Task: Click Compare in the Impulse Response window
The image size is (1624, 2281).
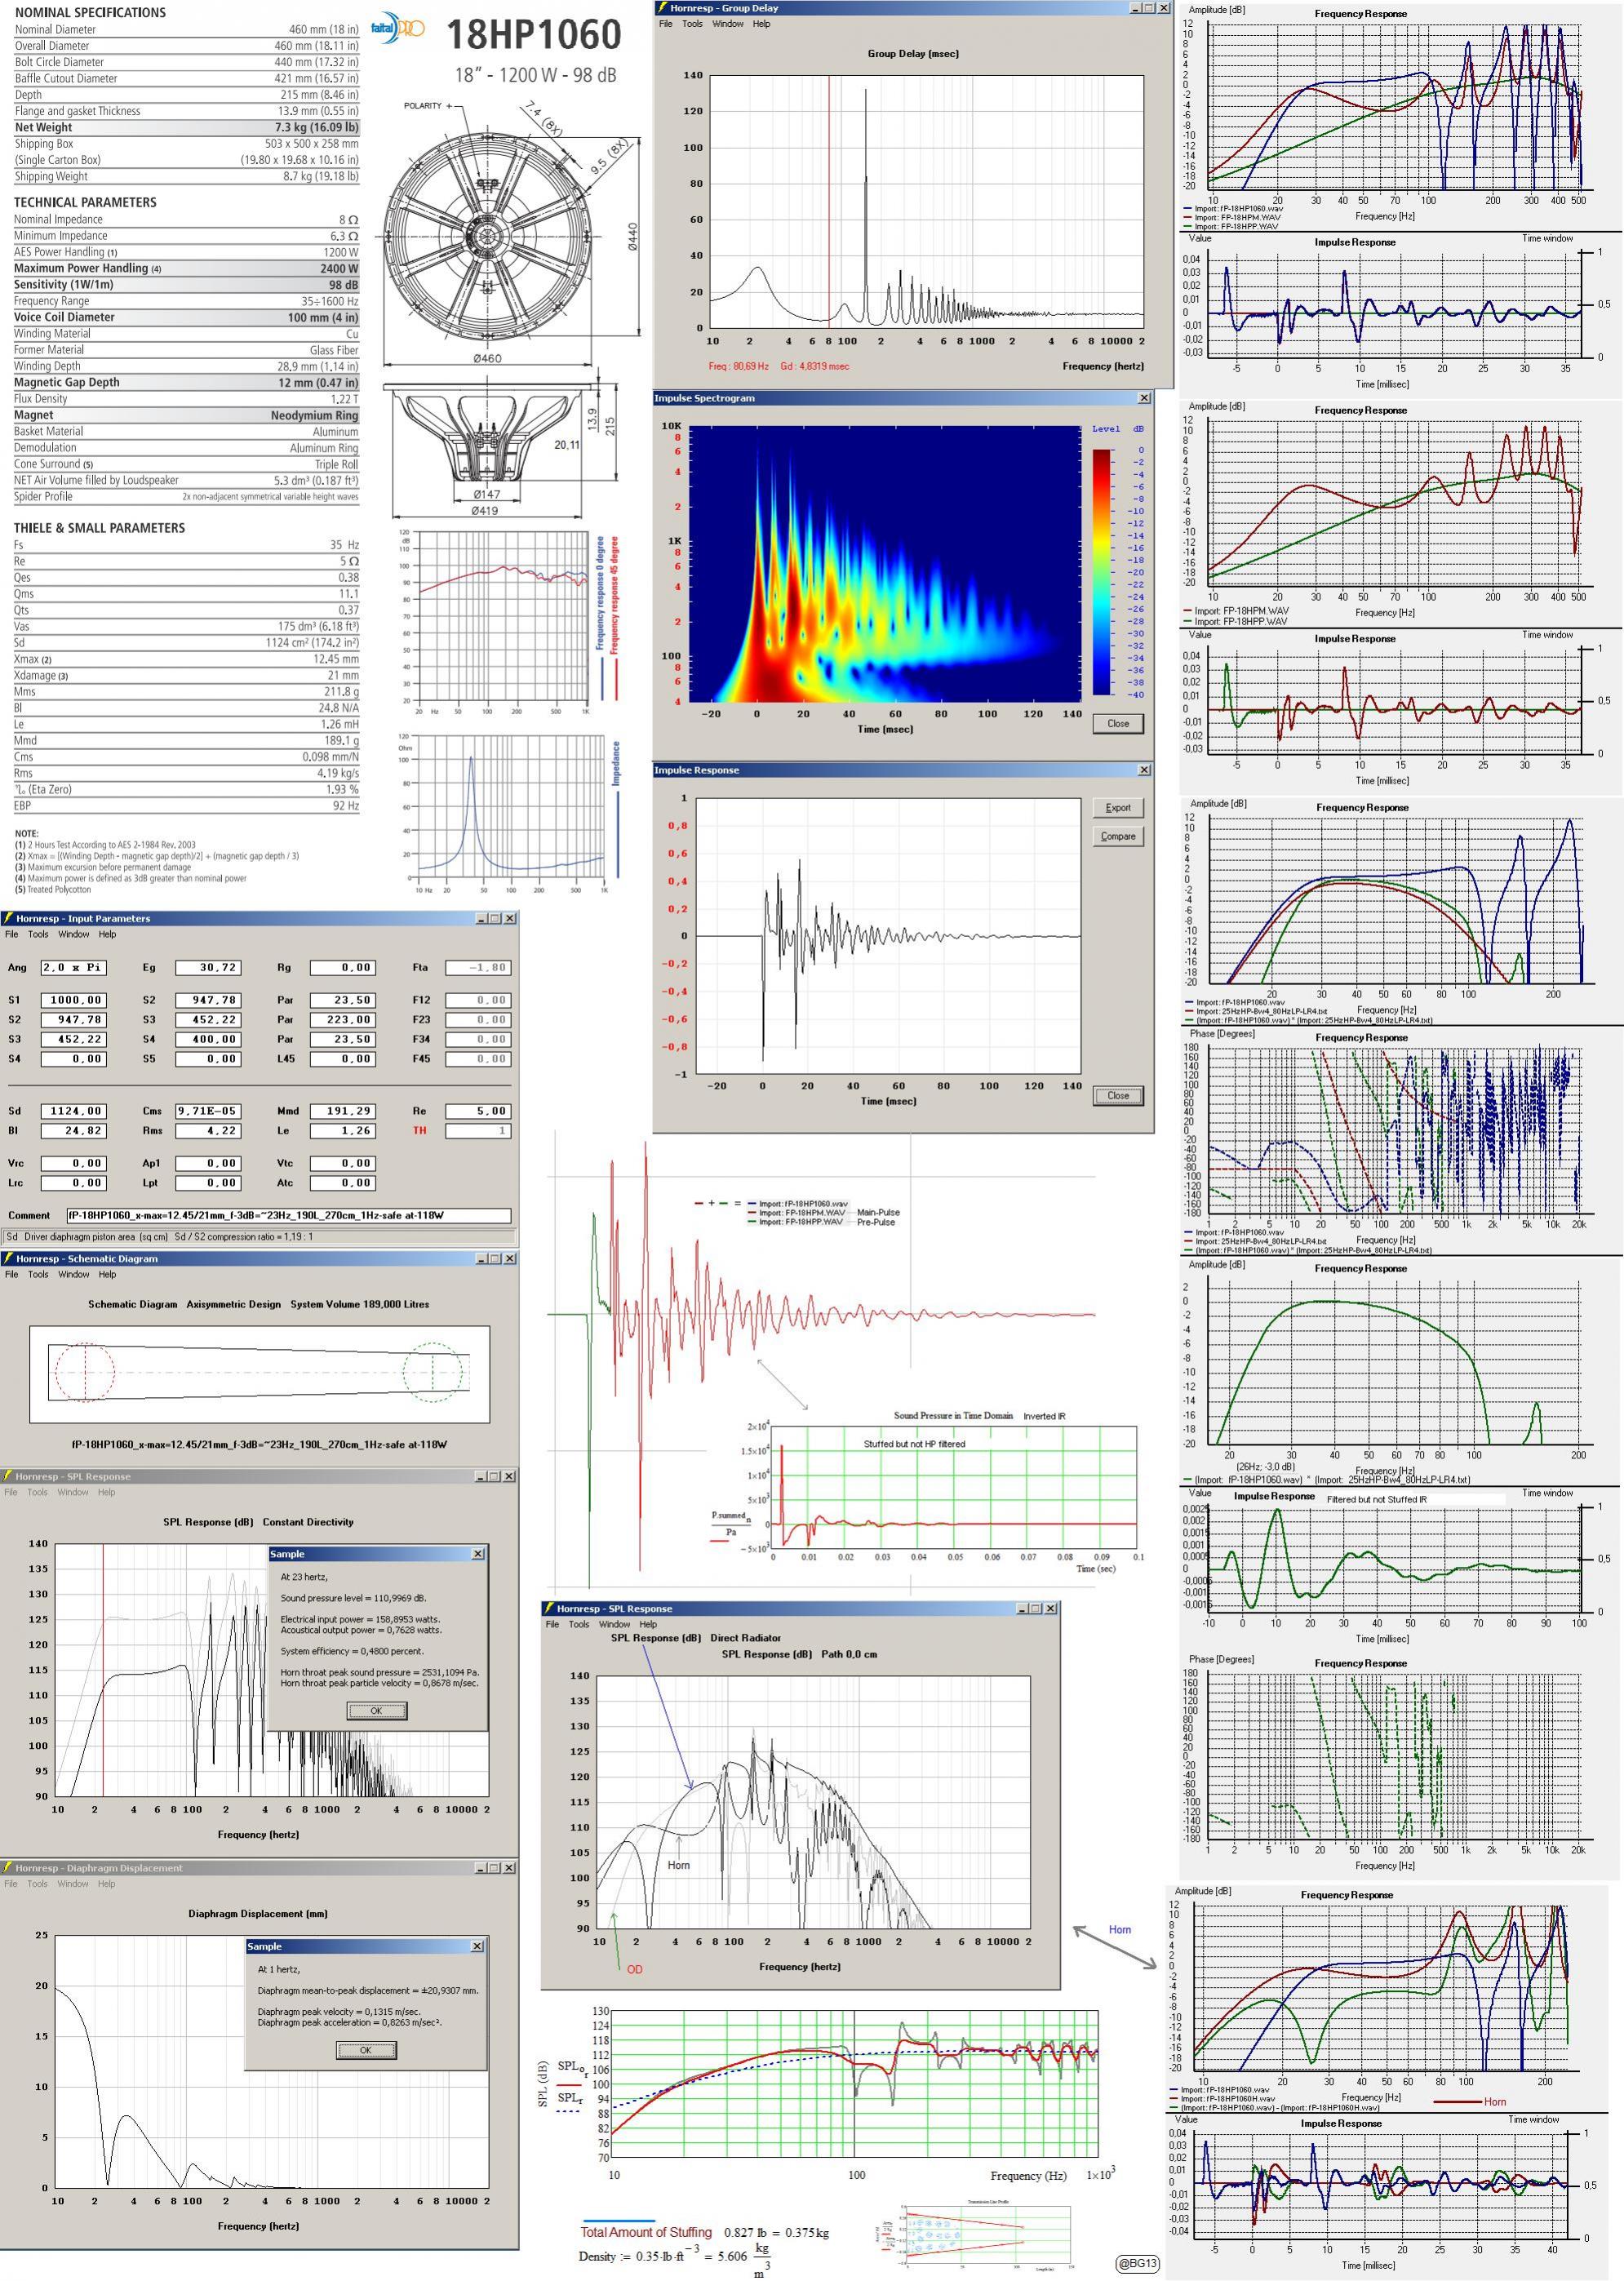Action: click(1118, 836)
